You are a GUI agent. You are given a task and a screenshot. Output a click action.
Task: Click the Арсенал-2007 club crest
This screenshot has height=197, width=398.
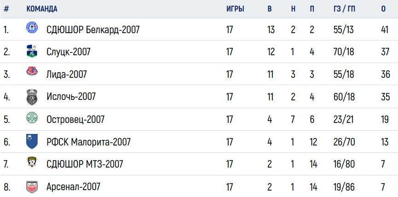click(x=32, y=187)
